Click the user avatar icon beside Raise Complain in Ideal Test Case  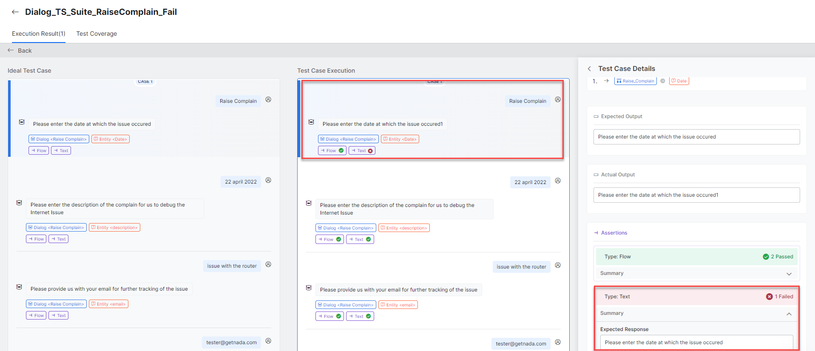268,99
